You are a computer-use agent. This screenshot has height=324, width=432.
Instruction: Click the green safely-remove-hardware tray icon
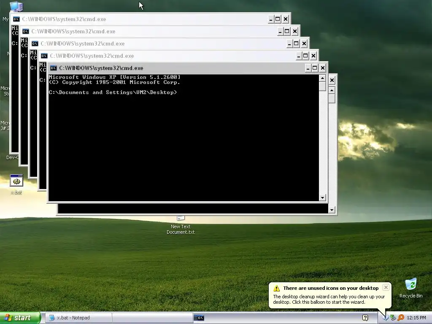(393, 318)
